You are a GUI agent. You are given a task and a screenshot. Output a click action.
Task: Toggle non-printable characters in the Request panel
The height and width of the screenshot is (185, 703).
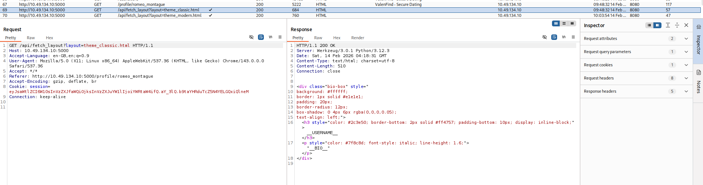point(270,37)
